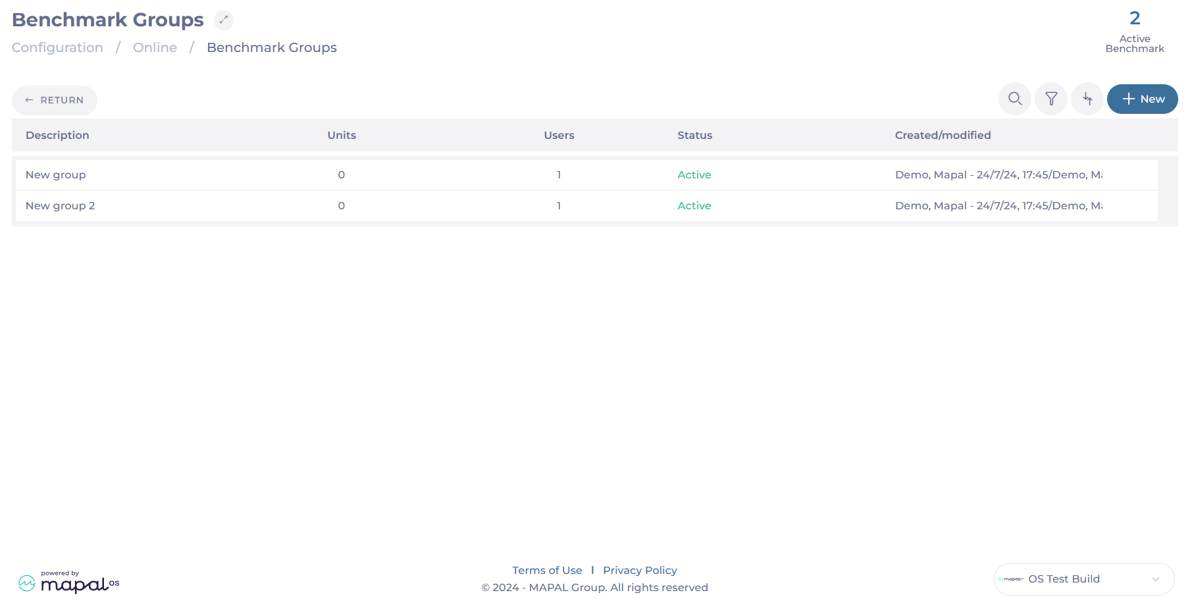Open Privacy Policy link
The image size is (1192, 599).
click(x=640, y=570)
